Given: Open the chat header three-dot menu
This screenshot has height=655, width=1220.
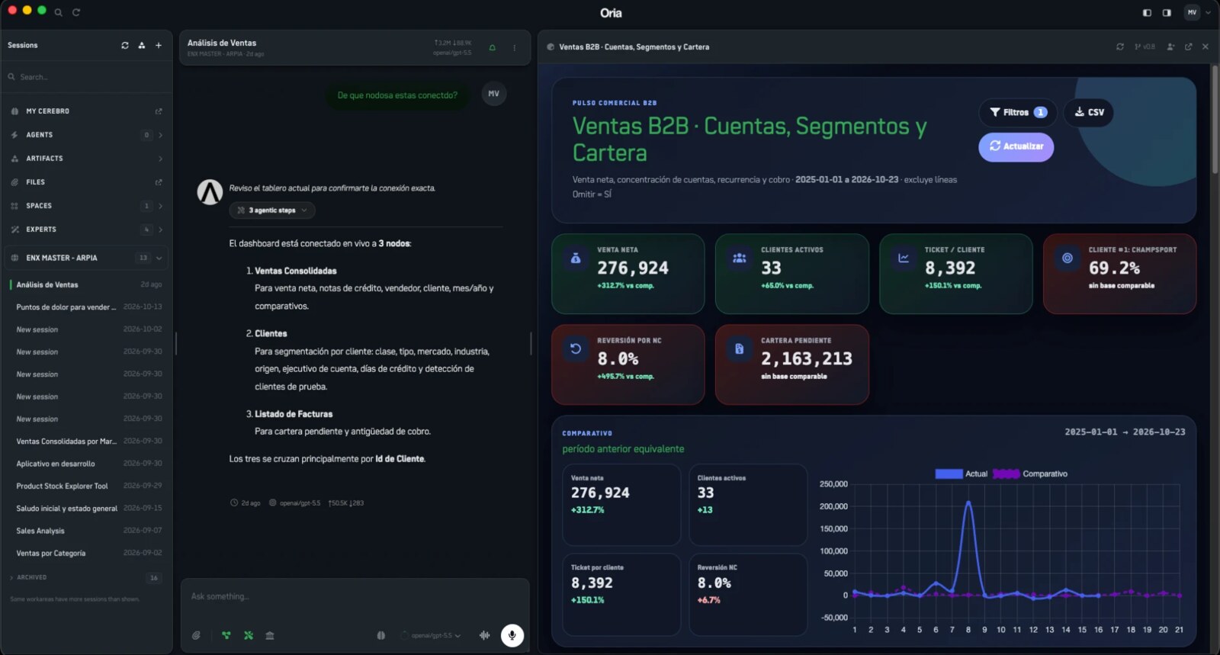Looking at the screenshot, I should 515,47.
